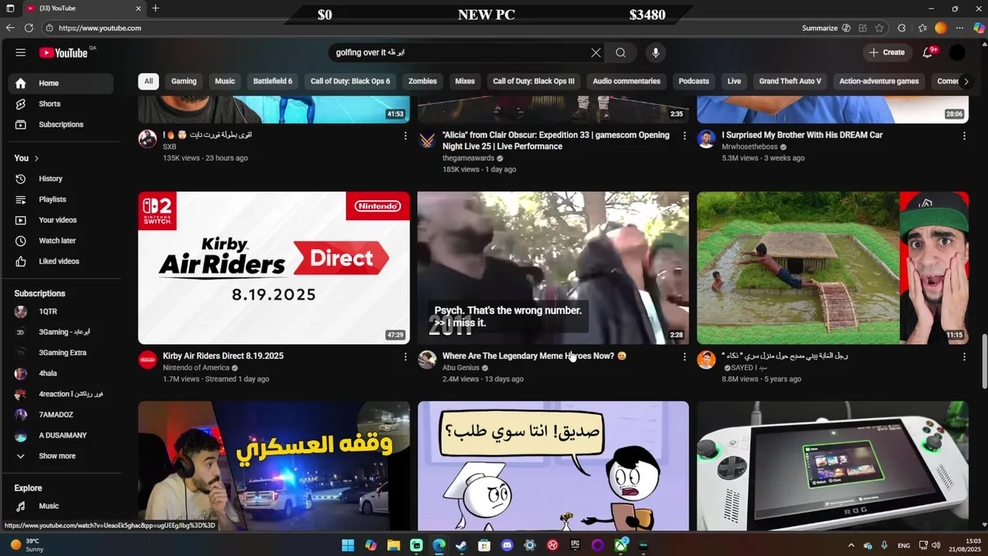The image size is (988, 556).
Task: Click the YouTube logo
Action: coord(63,53)
